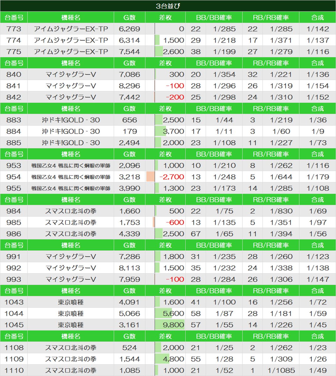The image size is (336, 376).
Task: Click the difference value 1,800
Action: pos(173,257)
